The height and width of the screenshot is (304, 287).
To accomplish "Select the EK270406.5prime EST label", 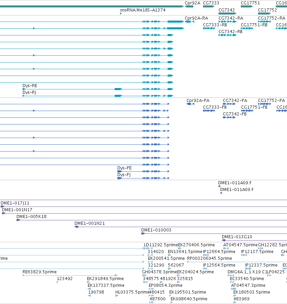I will point(196,245).
